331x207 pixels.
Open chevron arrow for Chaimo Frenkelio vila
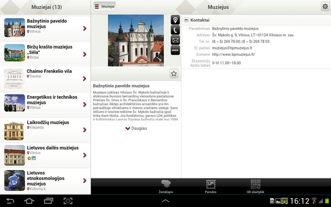(x=84, y=78)
